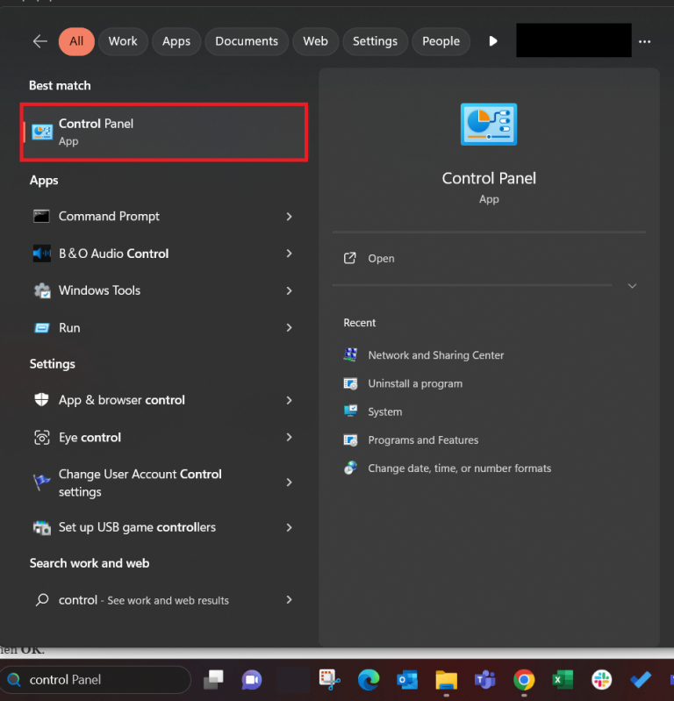Viewport: 674px width, 701px height.
Task: Open recent Network and Sharing Center
Action: pyautogui.click(x=435, y=355)
